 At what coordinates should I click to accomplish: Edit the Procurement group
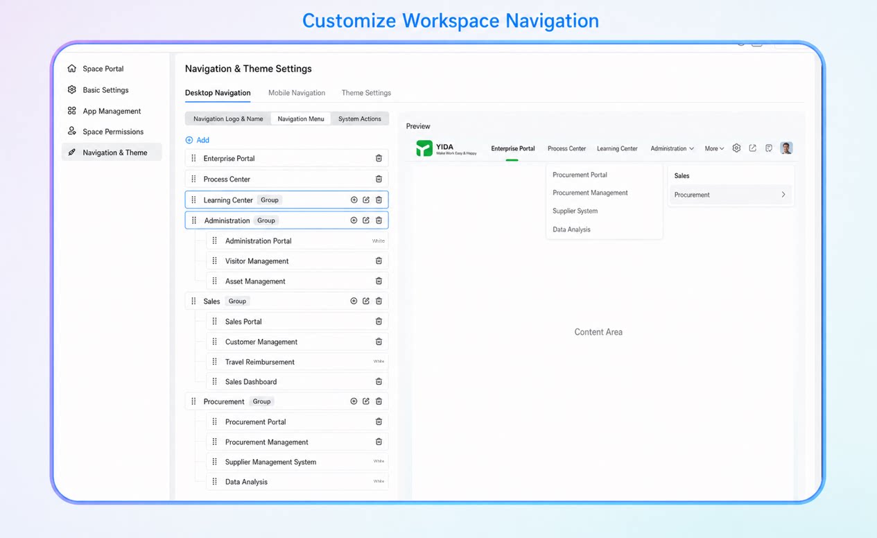point(366,401)
